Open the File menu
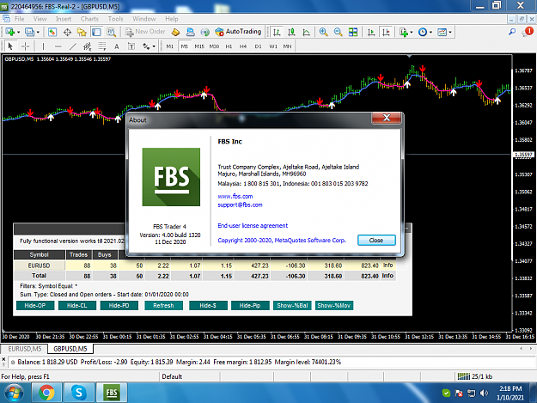537x403 pixels. pyautogui.click(x=19, y=19)
